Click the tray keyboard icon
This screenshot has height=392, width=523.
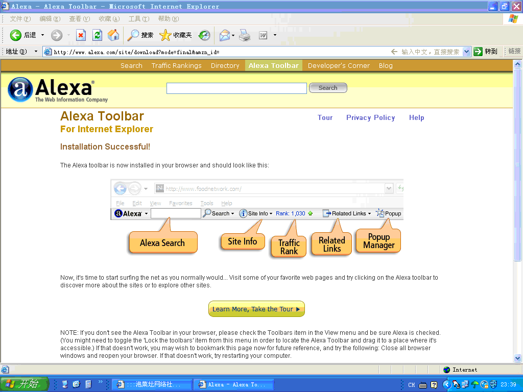point(422,385)
